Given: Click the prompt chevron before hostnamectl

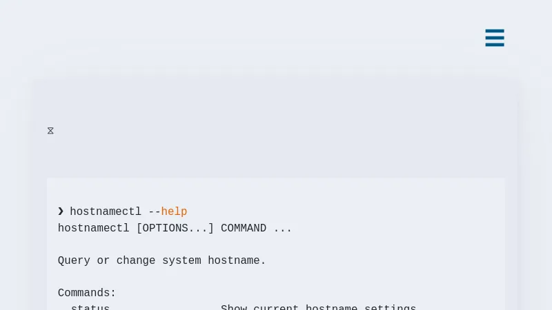Looking at the screenshot, I should coord(61,211).
